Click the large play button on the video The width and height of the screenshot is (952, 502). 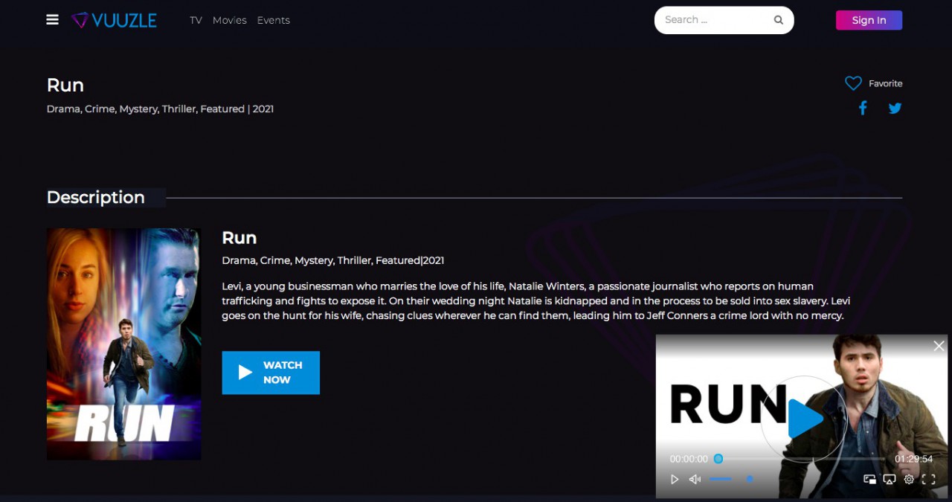tap(803, 419)
